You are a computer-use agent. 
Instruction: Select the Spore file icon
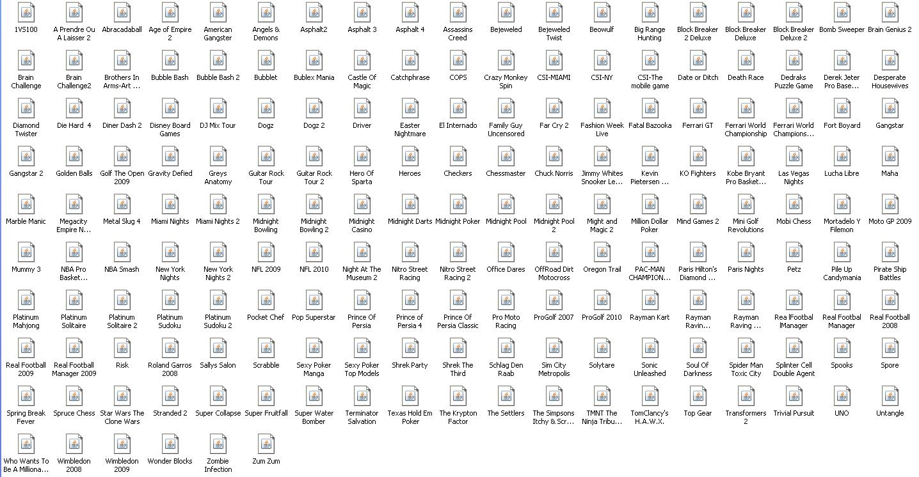(x=890, y=348)
